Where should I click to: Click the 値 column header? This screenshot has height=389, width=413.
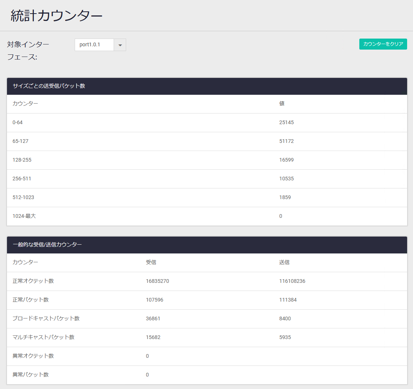click(282, 104)
